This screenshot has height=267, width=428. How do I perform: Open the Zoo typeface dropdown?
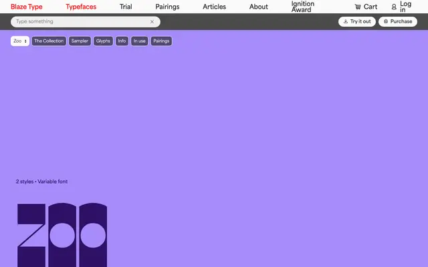20,41
